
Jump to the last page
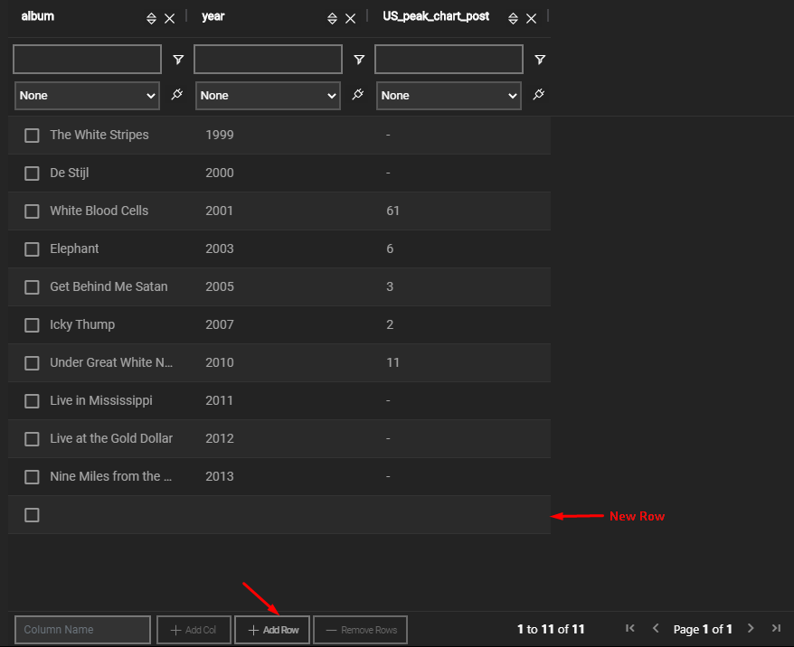tap(776, 628)
